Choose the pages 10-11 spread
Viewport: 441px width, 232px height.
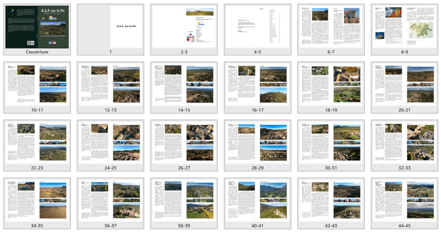37,84
